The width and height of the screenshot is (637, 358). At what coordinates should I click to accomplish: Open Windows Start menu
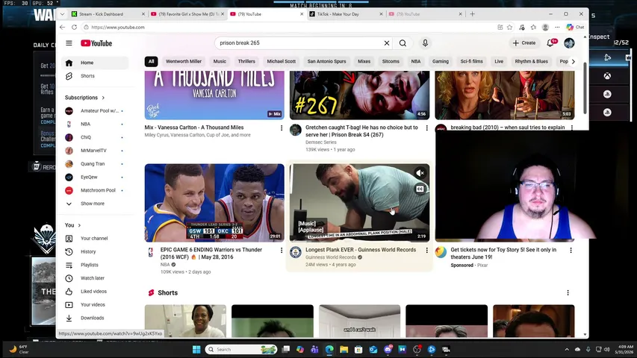[x=196, y=350]
